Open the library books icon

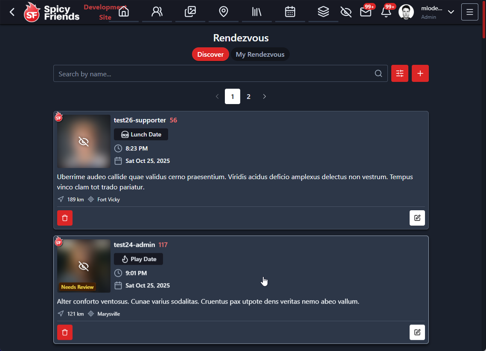coord(257,12)
